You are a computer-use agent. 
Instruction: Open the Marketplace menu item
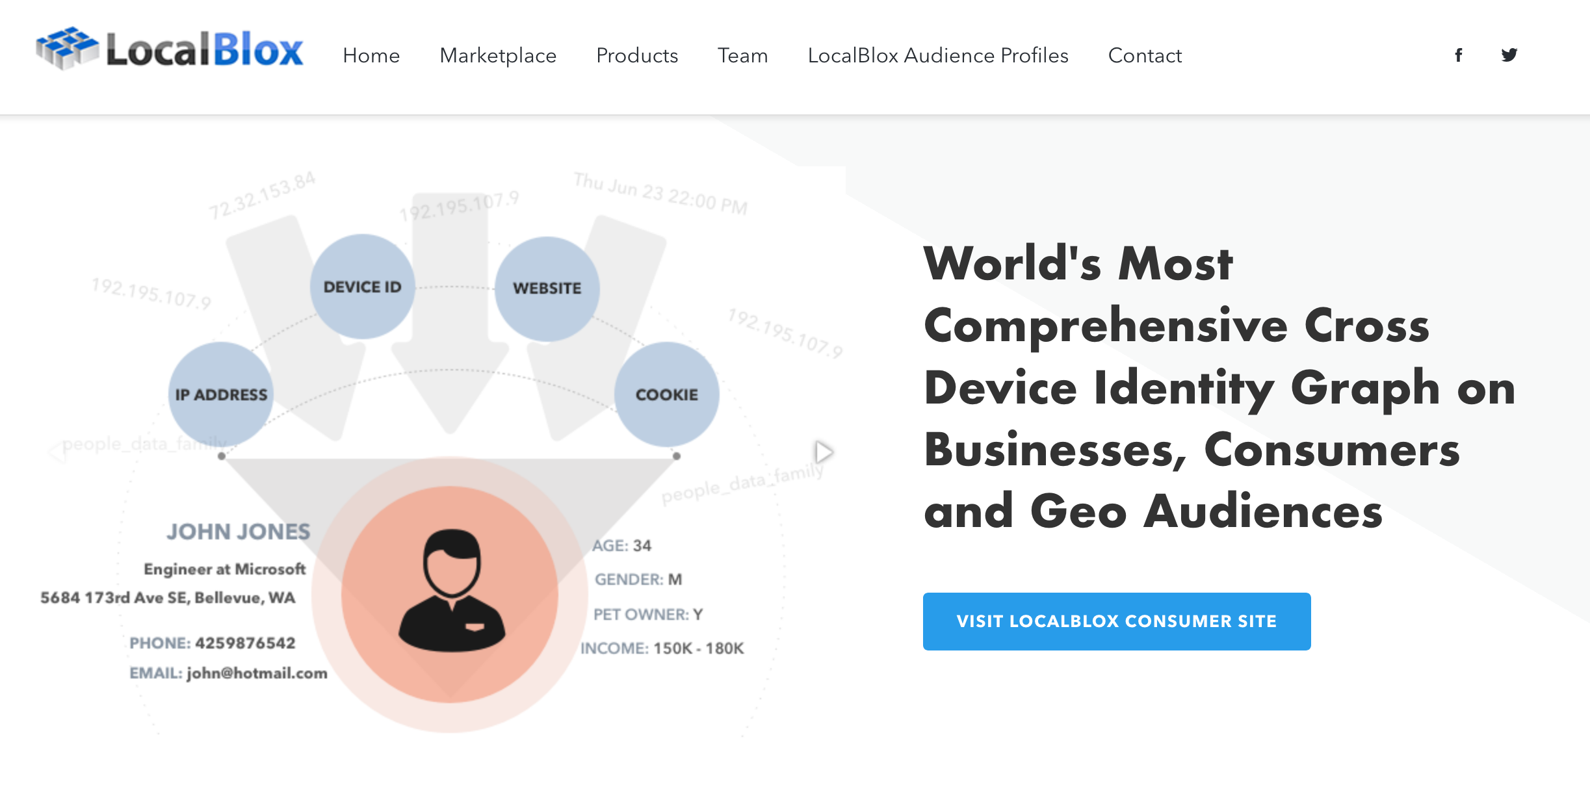pos(498,56)
